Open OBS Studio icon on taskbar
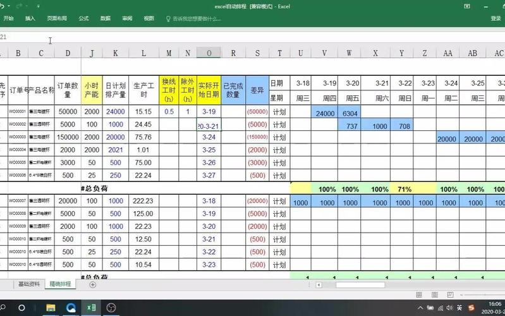 tap(111, 308)
